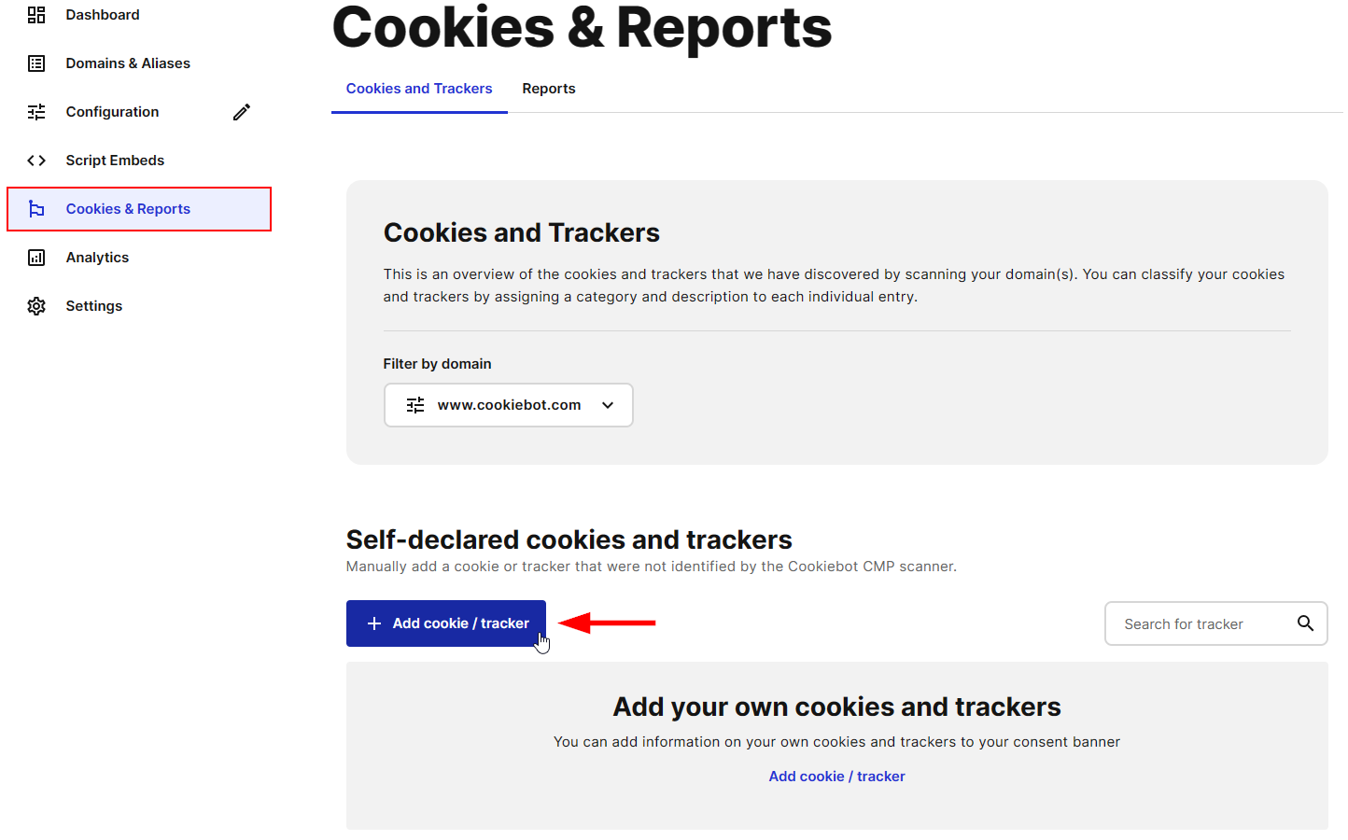Expand the www.cookiebot.com domain filter dropdown
This screenshot has height=840, width=1348.
coord(509,405)
